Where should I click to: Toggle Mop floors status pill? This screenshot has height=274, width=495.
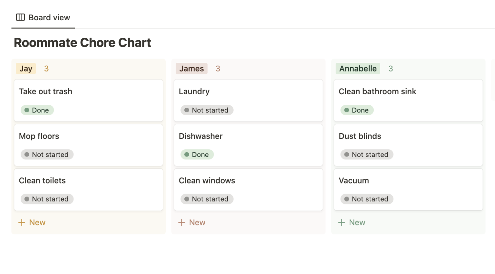pos(47,155)
